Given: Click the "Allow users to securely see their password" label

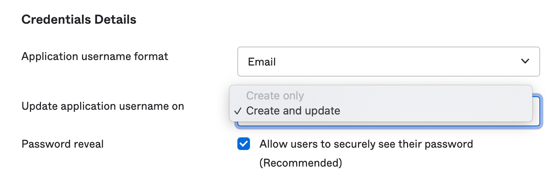Looking at the screenshot, I should [x=366, y=144].
